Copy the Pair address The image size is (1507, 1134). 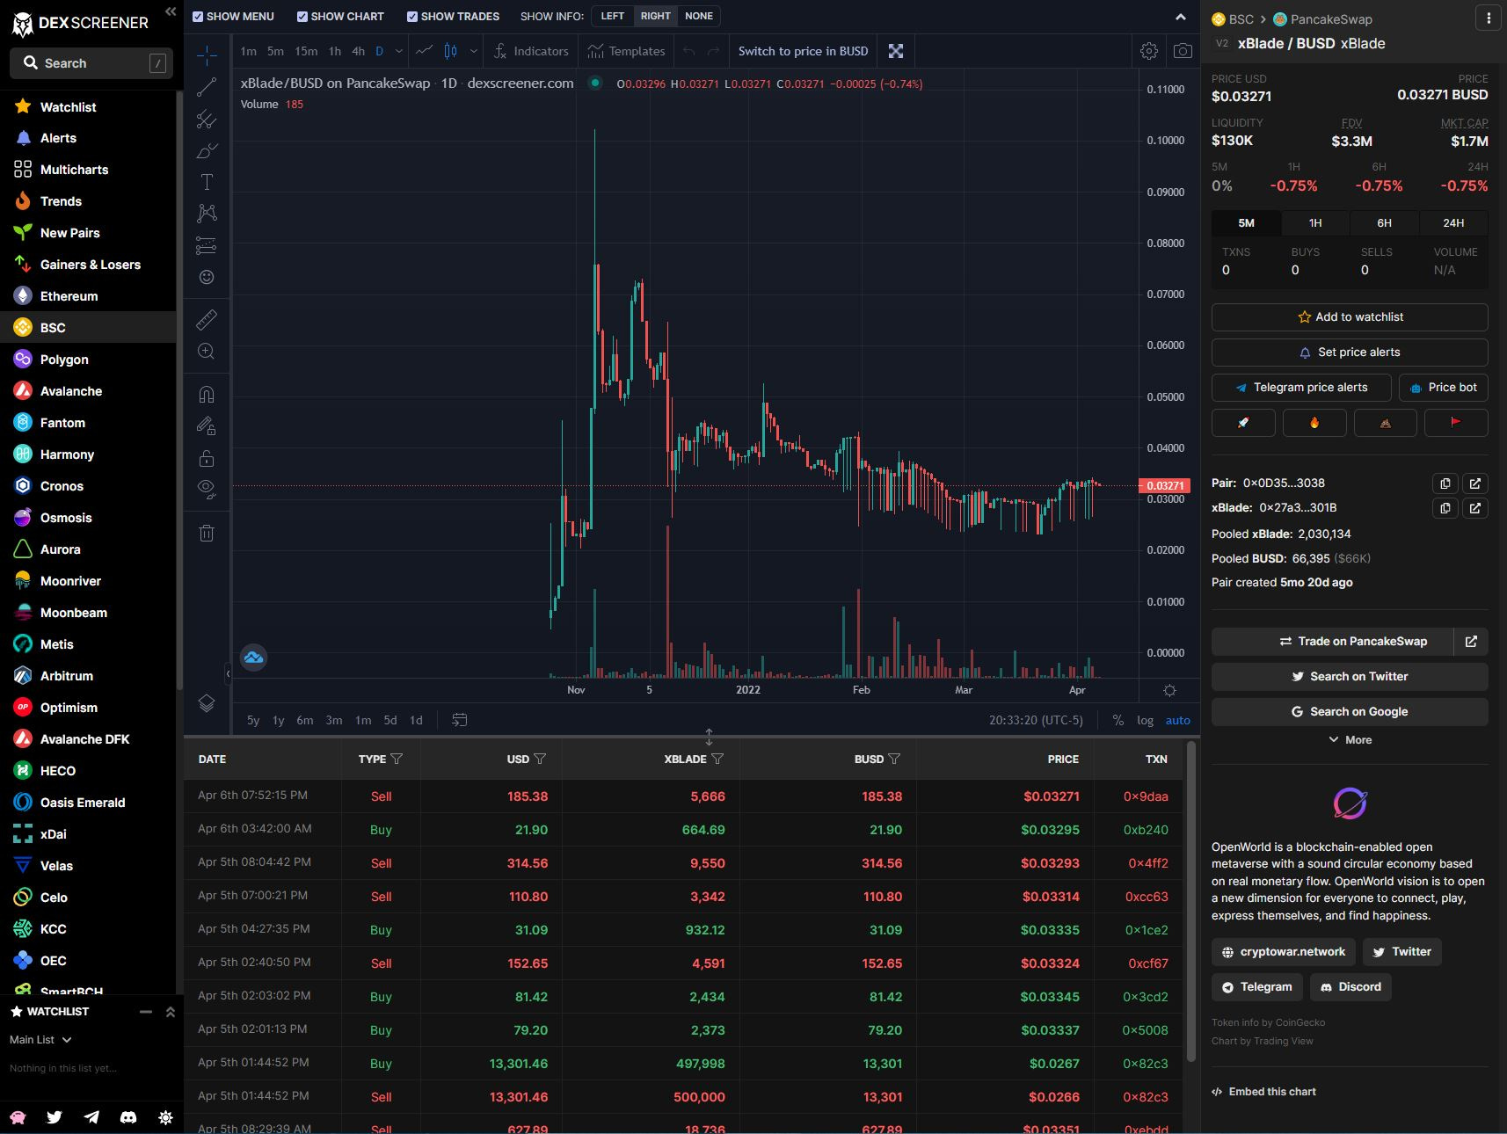tap(1445, 483)
